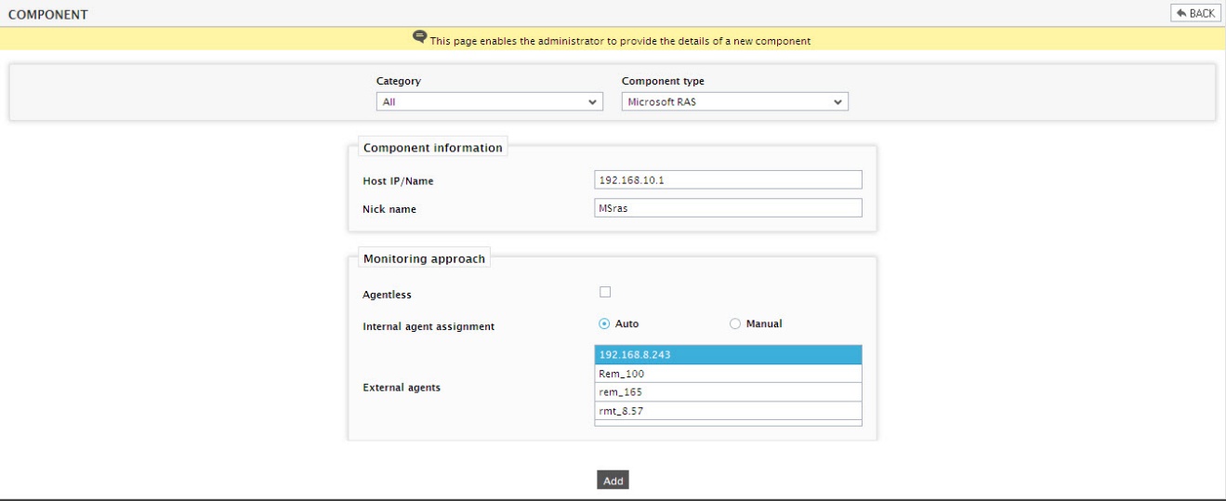Click the External agents label
Viewport: 1226px width, 501px height.
402,388
